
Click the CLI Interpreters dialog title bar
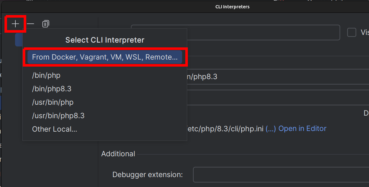[232, 7]
